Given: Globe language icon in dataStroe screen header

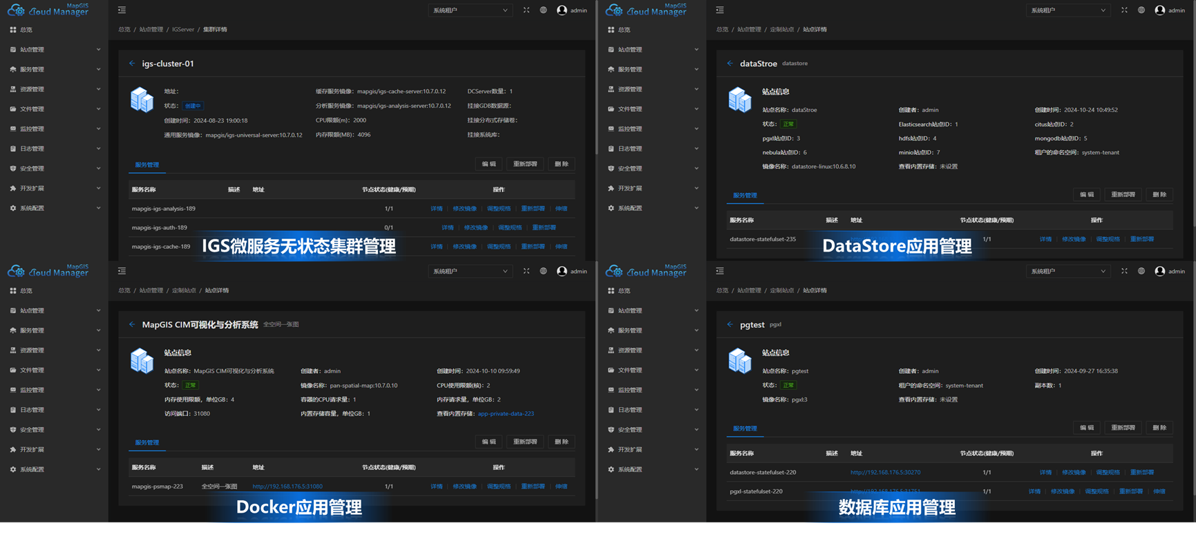Looking at the screenshot, I should [1141, 10].
